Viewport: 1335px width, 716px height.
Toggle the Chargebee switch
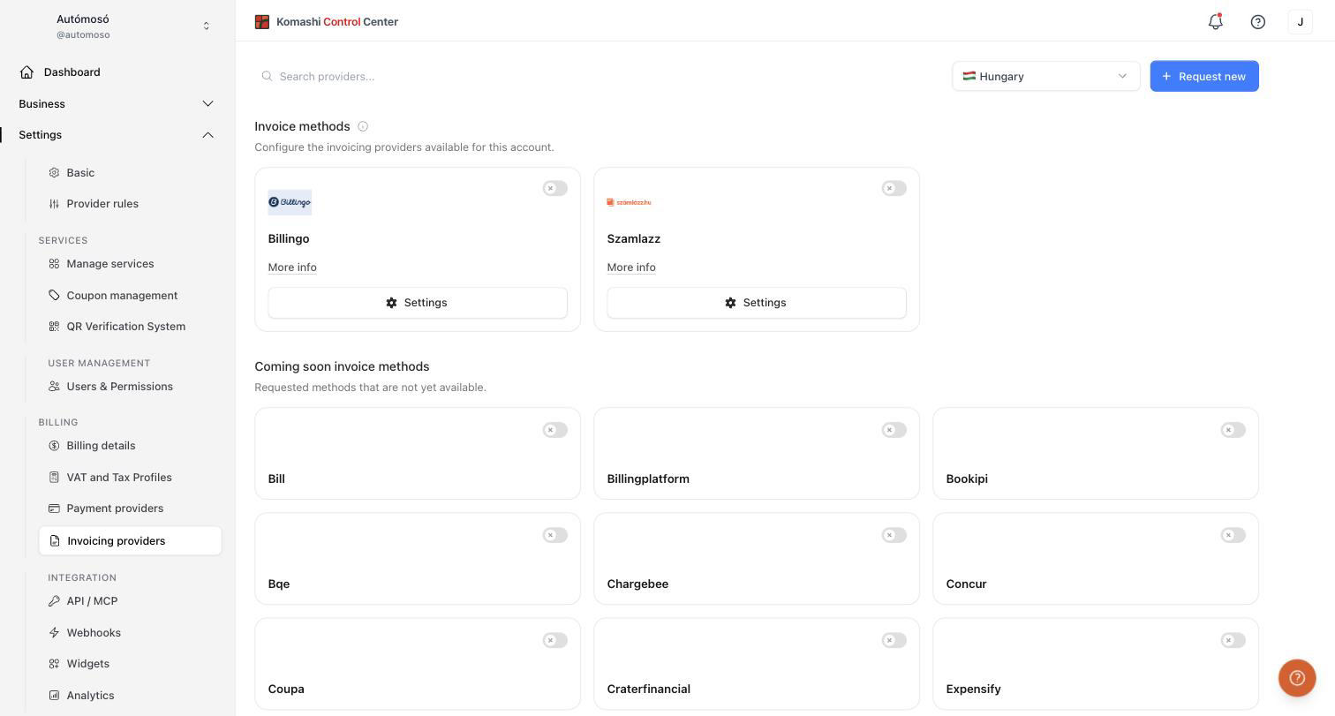point(894,535)
